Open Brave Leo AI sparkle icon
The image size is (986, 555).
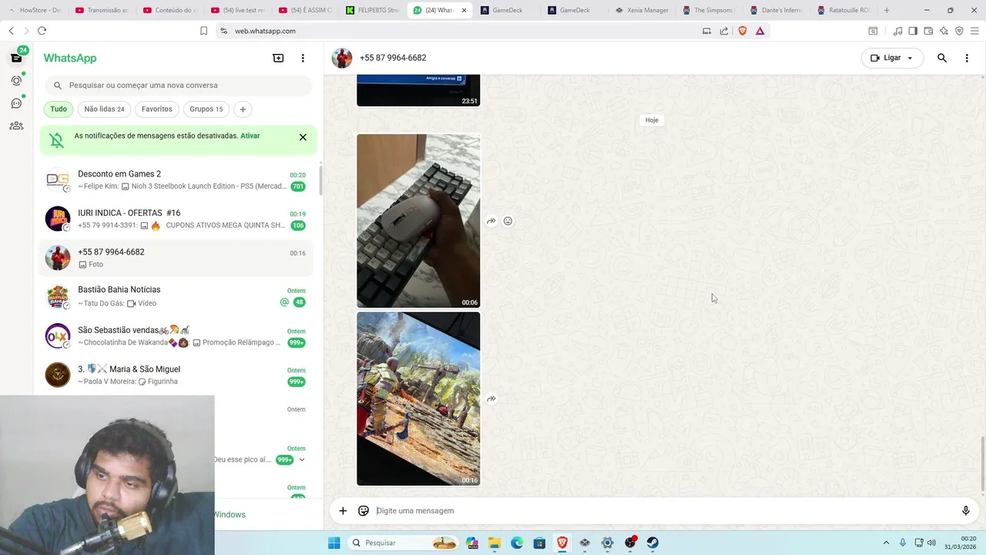pyautogui.click(x=944, y=31)
